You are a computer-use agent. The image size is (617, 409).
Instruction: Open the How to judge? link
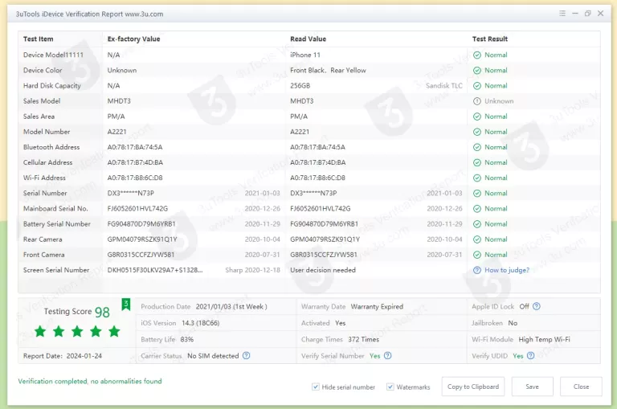[507, 270]
